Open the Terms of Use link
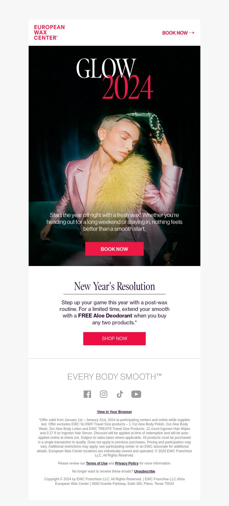The image size is (229, 506). coord(97,463)
